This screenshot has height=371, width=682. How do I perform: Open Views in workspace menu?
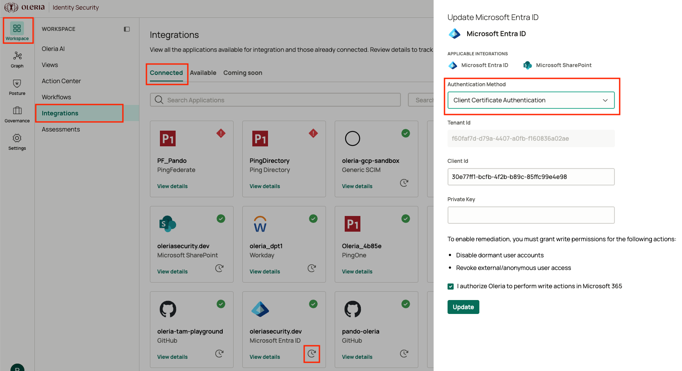point(50,65)
